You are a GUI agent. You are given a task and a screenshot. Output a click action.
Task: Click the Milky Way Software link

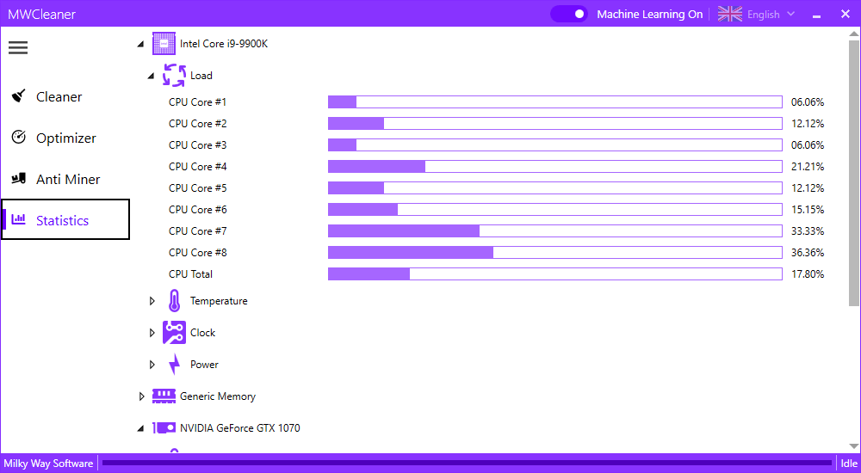[x=48, y=464]
